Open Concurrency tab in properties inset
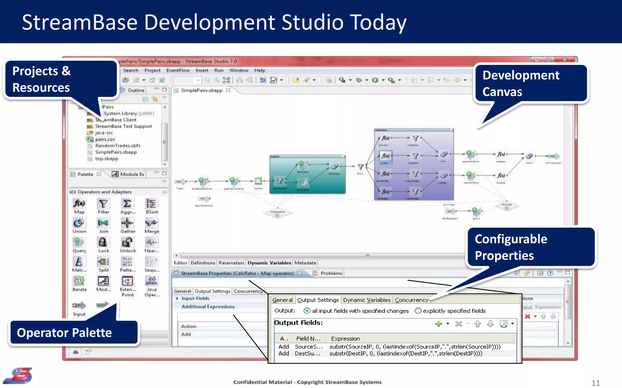This screenshot has height=388, width=622. click(412, 300)
